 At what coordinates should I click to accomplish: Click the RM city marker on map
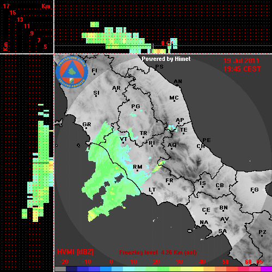[x=137, y=171]
